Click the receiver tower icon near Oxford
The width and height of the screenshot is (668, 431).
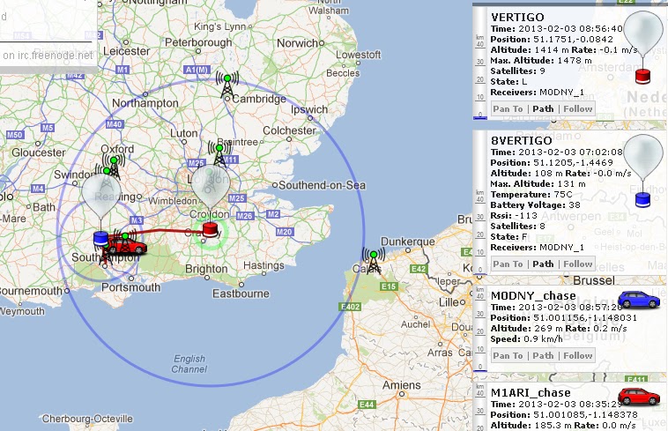tap(114, 166)
